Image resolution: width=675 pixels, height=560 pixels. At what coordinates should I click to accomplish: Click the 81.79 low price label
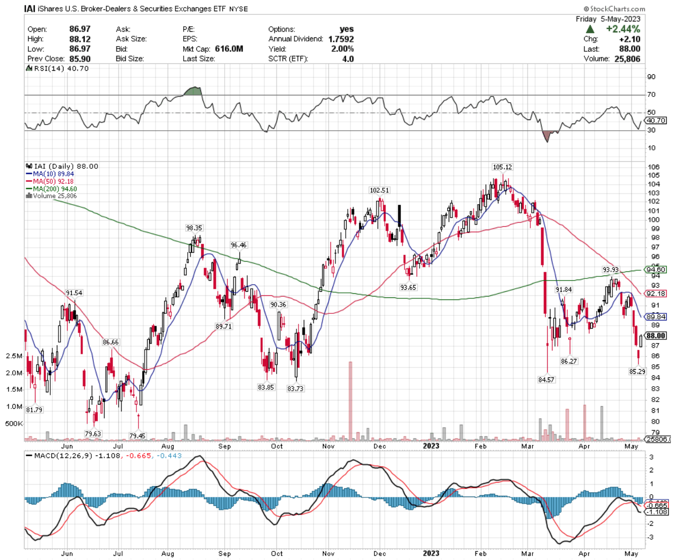[34, 410]
